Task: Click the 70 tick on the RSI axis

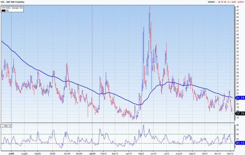Action: 237,130
